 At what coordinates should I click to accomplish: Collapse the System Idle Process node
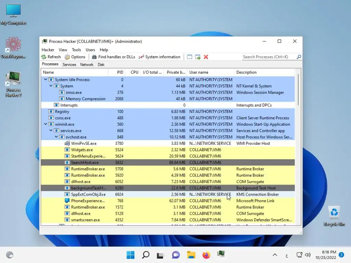pos(46,79)
